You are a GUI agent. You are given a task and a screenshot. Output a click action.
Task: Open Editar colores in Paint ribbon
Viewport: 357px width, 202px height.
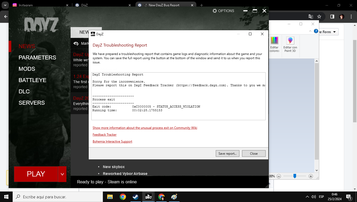[274, 44]
